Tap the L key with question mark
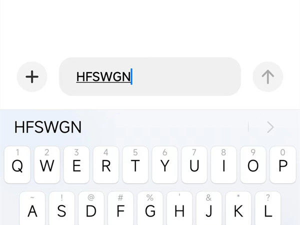Image resolution: width=300 pixels, height=225 pixels. pos(268,208)
